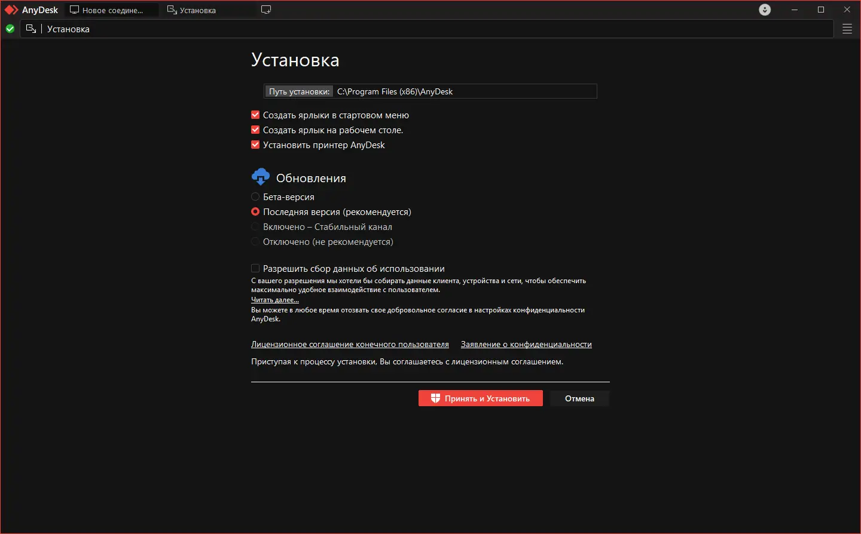Uncheck start menu shortcuts checkbox
Viewport: 861px width, 534px height.
tap(255, 115)
